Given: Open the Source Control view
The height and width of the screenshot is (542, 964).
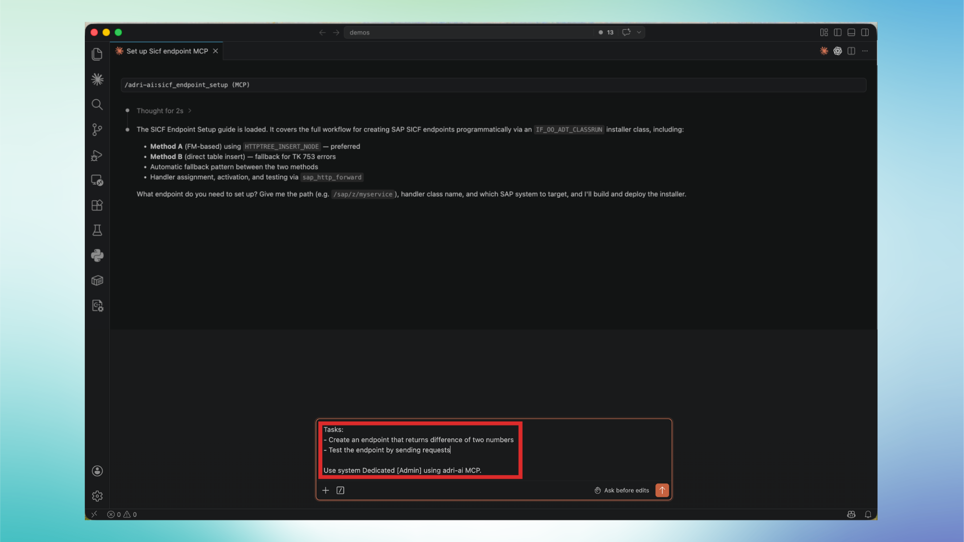Looking at the screenshot, I should coord(97,129).
